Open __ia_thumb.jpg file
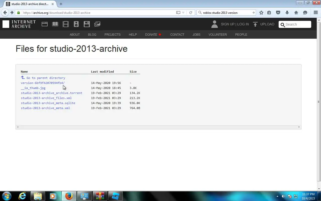 click(33, 88)
